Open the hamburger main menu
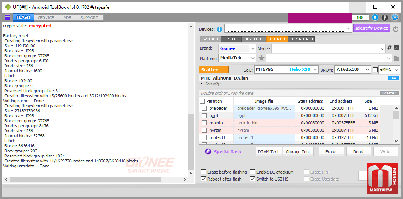The height and width of the screenshot is (199, 403). click(7, 17)
